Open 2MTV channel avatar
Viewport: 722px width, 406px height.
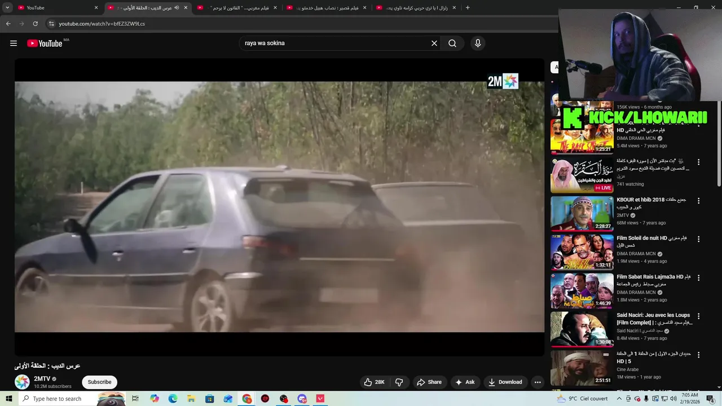22,382
